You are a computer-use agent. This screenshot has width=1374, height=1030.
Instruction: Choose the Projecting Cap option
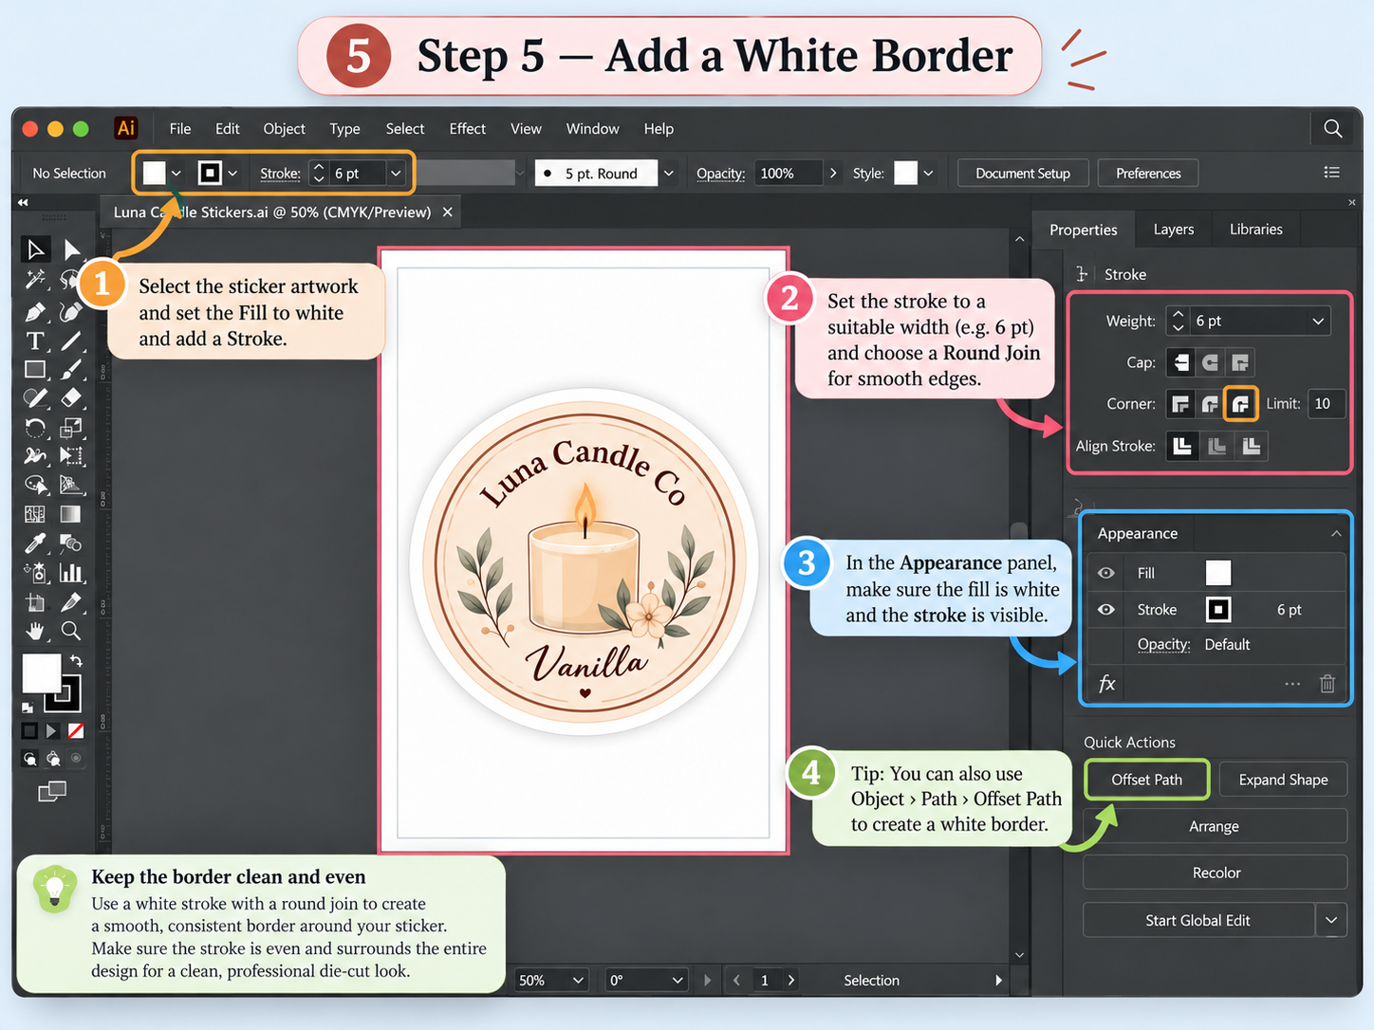coord(1239,362)
